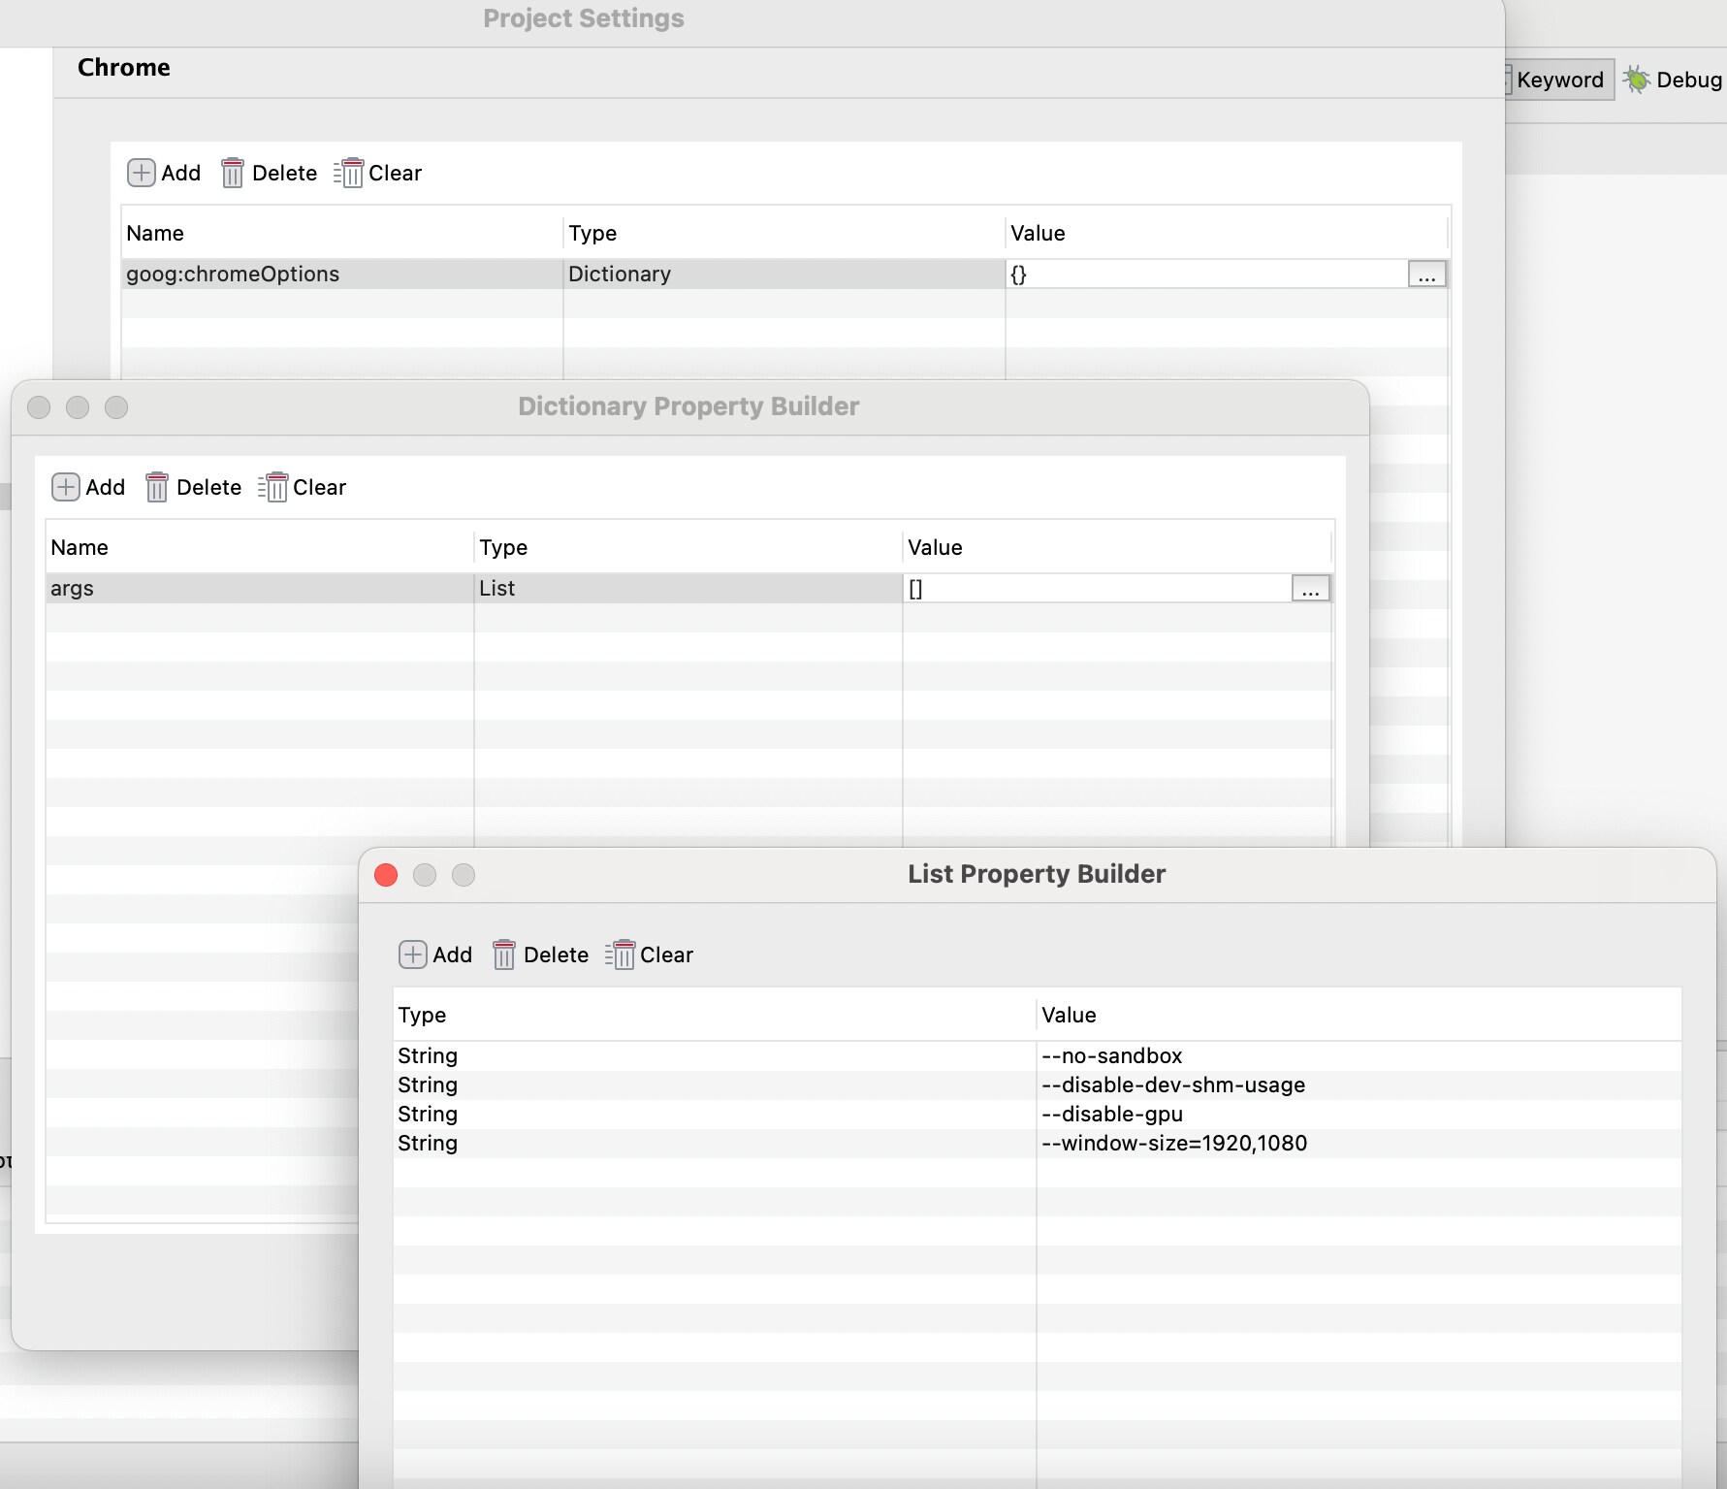Select the --no-sandbox value row
Screen dimensions: 1727x1489
click(x=1111, y=1055)
